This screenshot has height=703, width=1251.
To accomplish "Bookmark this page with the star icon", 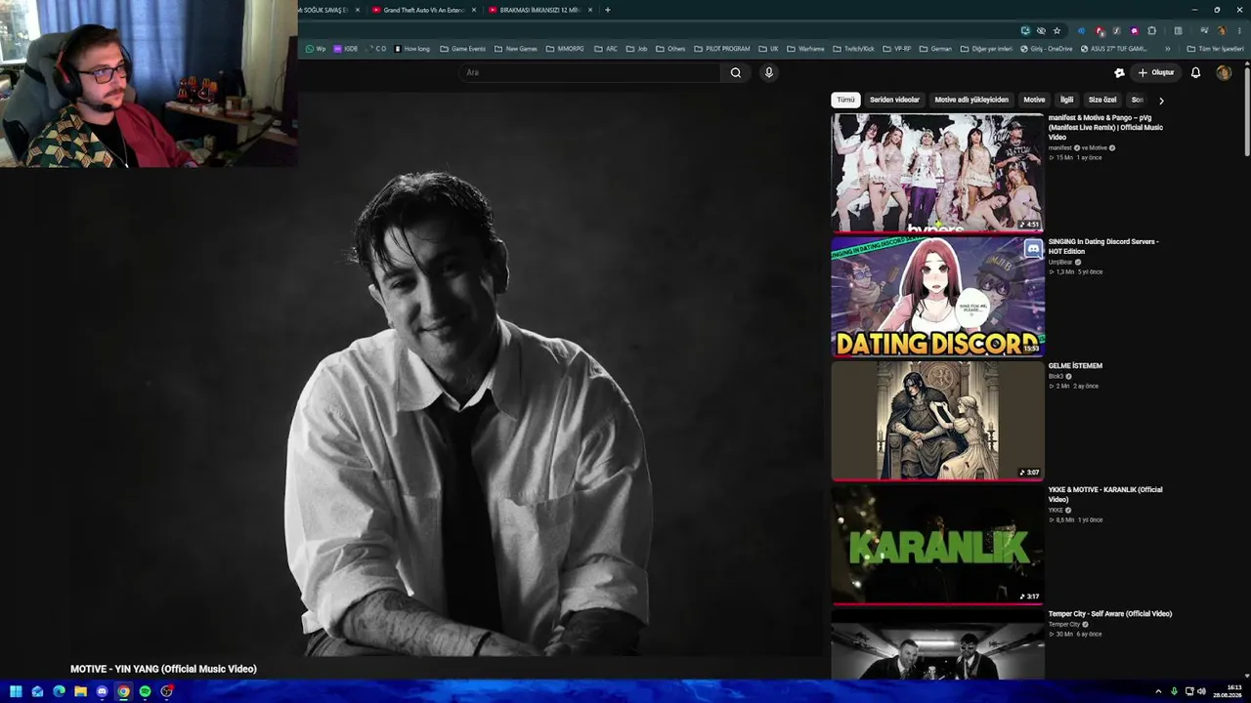I will pyautogui.click(x=1057, y=30).
